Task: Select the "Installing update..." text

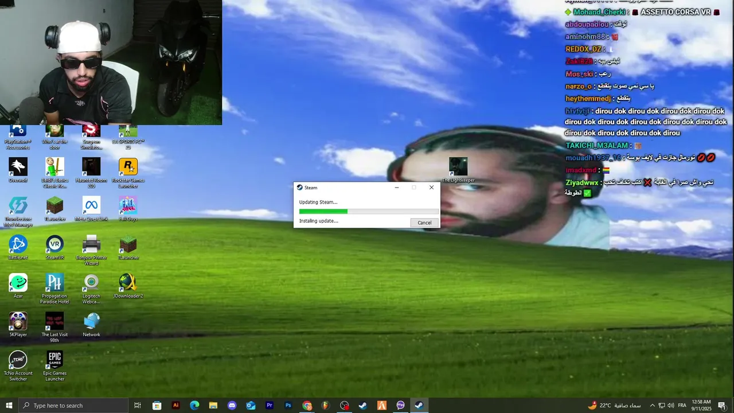Action: point(318,221)
